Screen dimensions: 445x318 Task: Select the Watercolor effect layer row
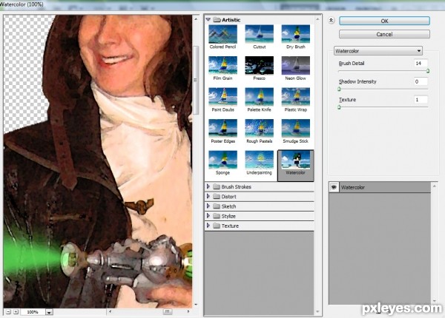(380, 187)
